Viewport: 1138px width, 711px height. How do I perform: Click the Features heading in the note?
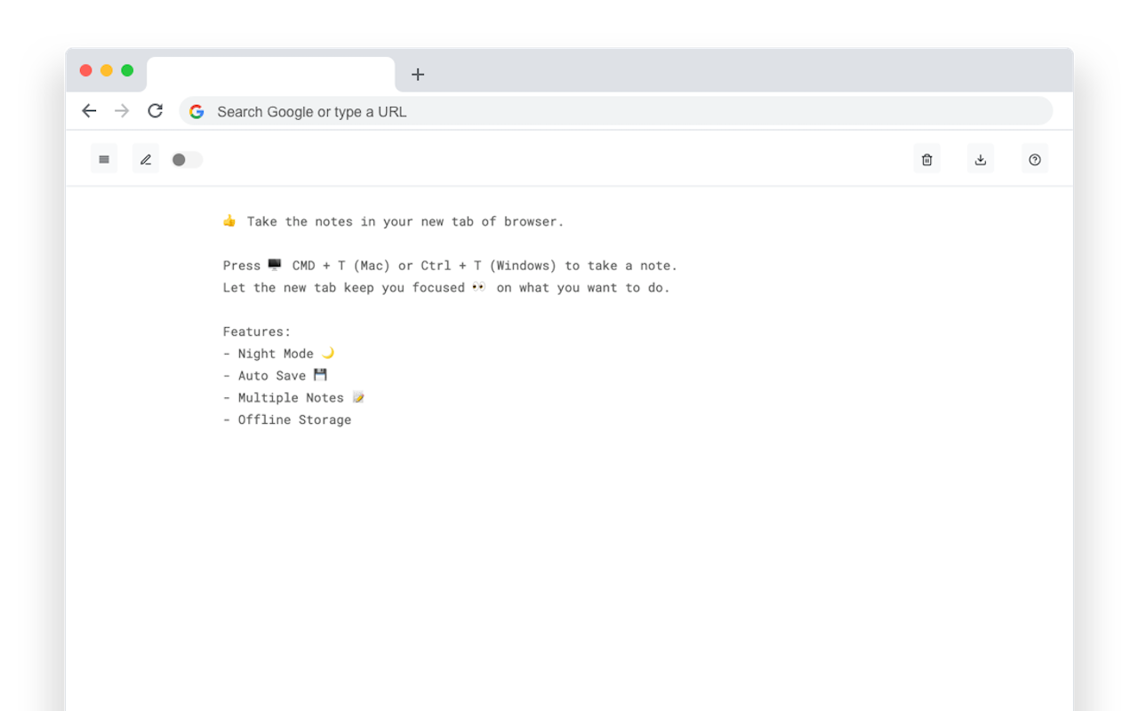[256, 331]
